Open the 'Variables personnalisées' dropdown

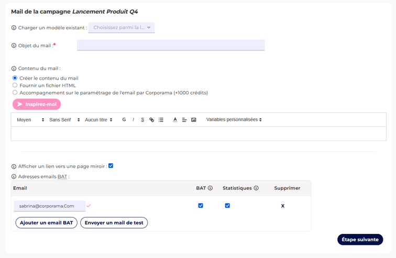(234, 120)
